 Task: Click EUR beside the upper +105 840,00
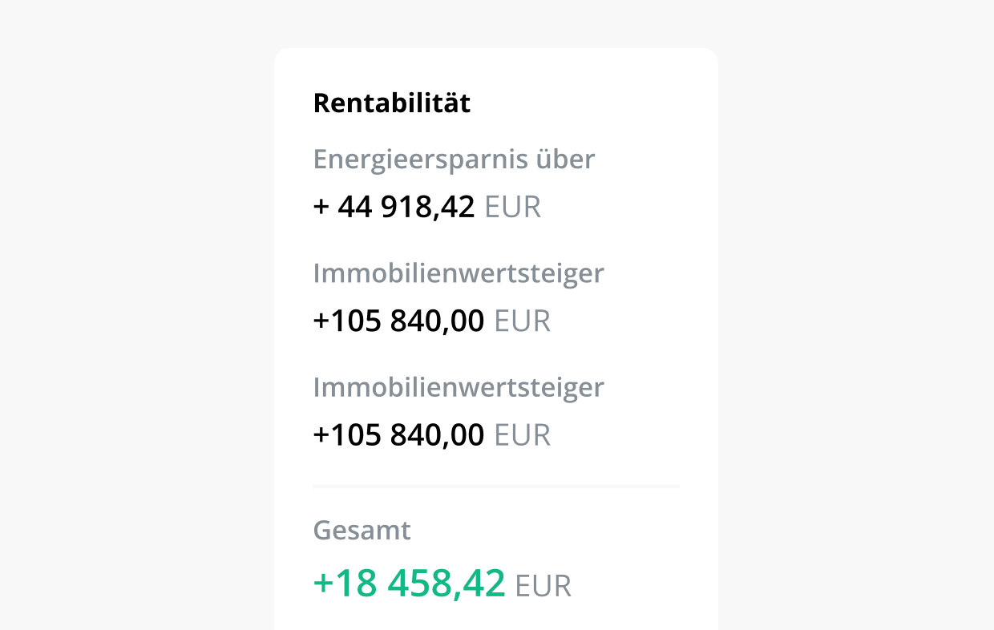coord(523,321)
